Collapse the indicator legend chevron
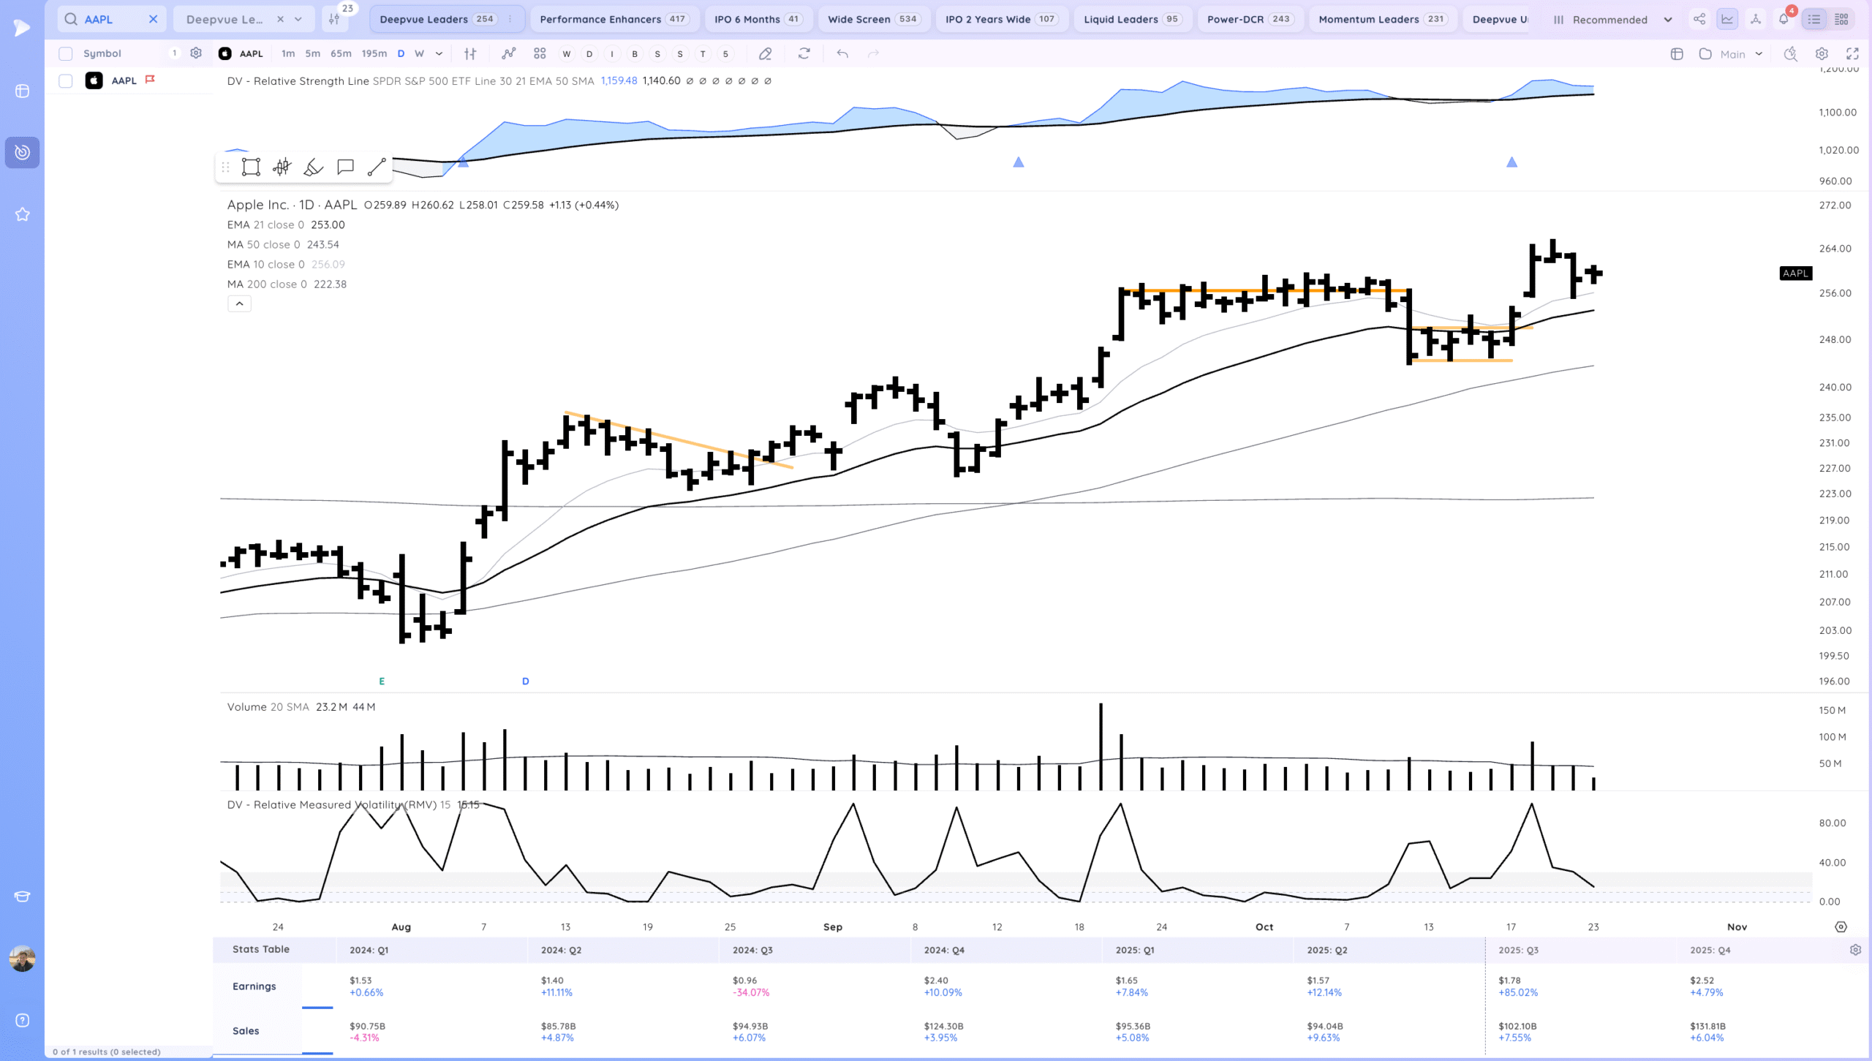 coord(239,303)
